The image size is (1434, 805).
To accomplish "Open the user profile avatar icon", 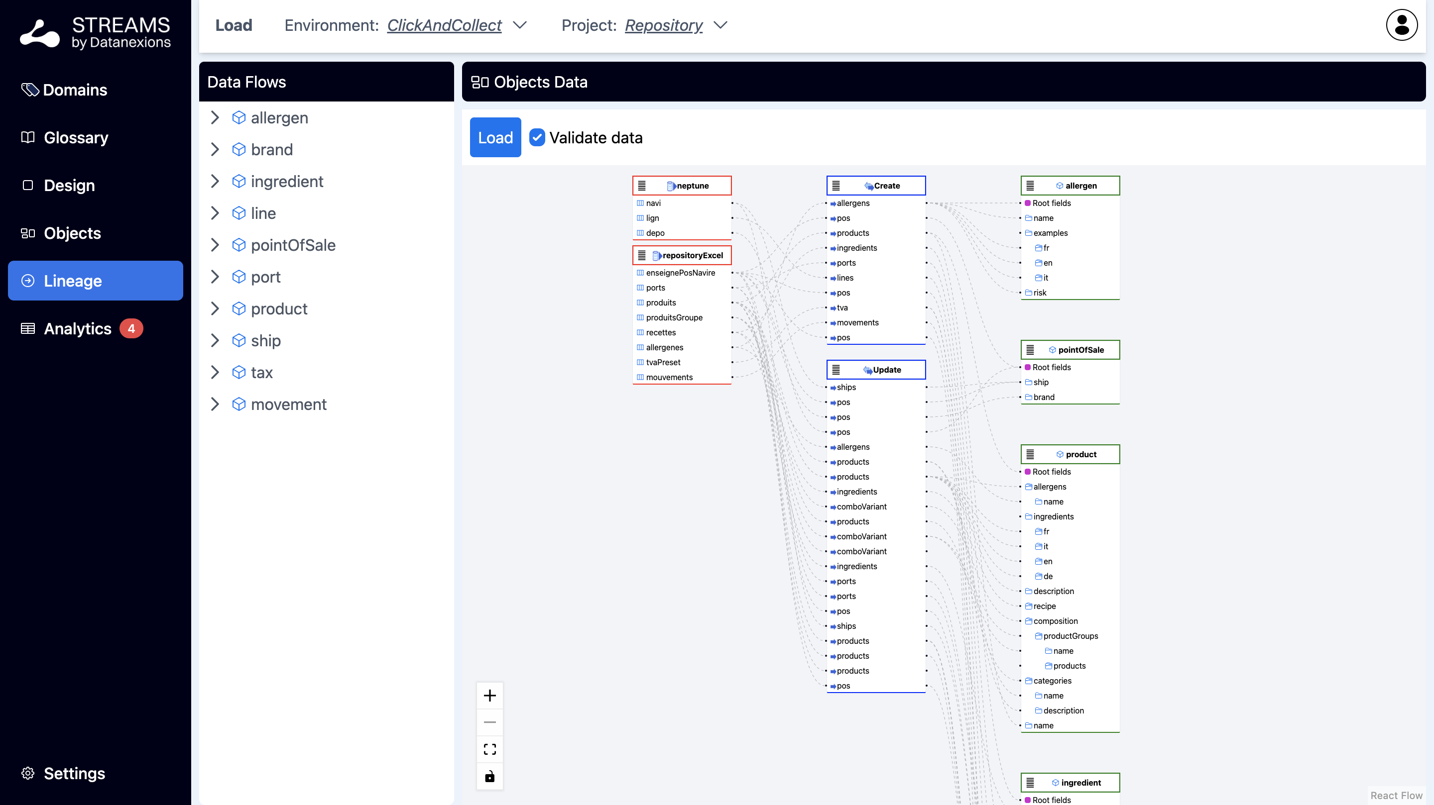I will 1401,25.
